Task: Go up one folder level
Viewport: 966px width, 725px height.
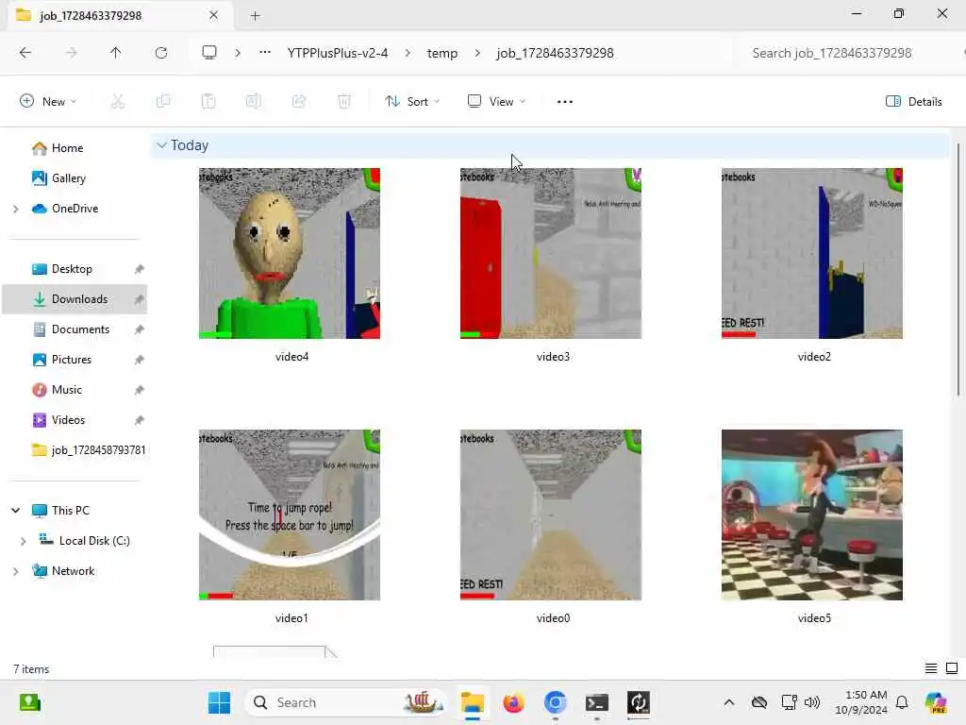Action: [115, 53]
